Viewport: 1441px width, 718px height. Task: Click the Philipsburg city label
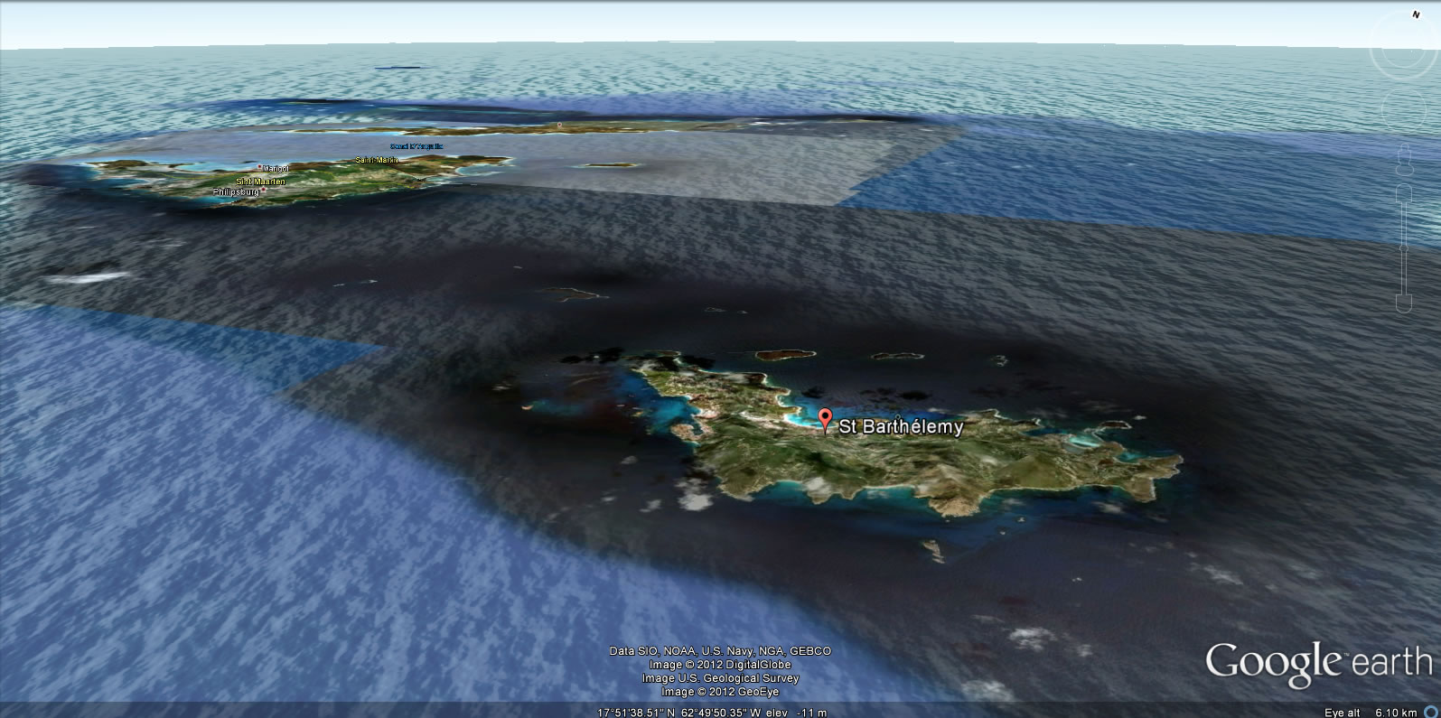(238, 191)
